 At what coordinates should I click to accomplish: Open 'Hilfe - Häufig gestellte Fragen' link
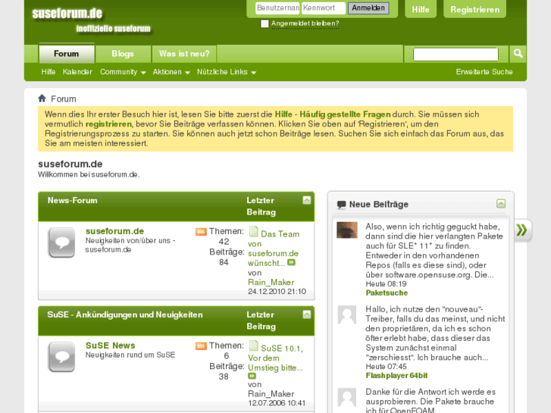click(333, 114)
